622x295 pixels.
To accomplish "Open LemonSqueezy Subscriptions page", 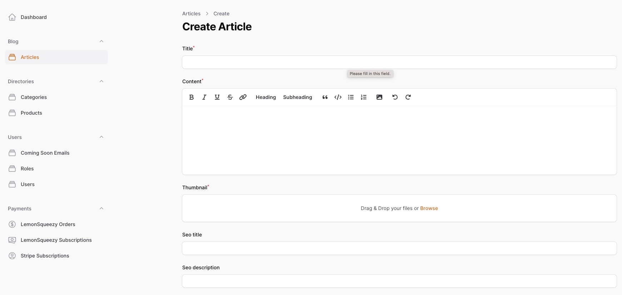I will coord(56,240).
